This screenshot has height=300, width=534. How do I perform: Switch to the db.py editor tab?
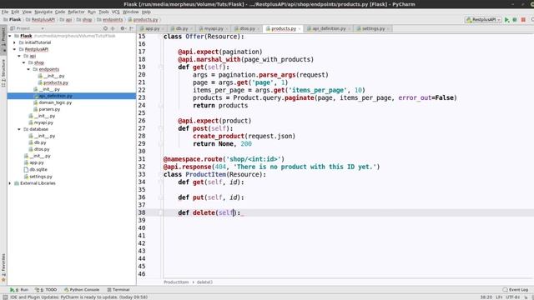[182, 28]
